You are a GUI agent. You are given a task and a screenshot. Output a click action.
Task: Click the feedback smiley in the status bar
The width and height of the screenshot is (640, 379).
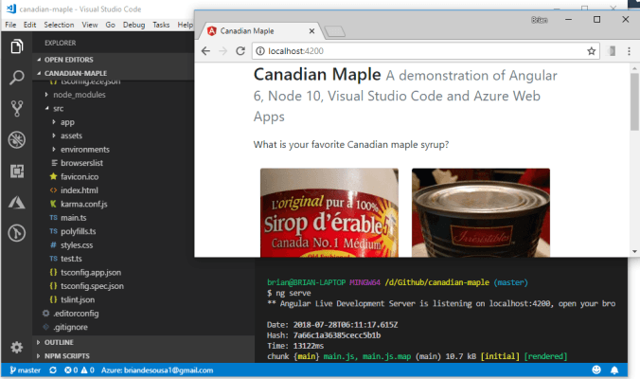pos(596,370)
